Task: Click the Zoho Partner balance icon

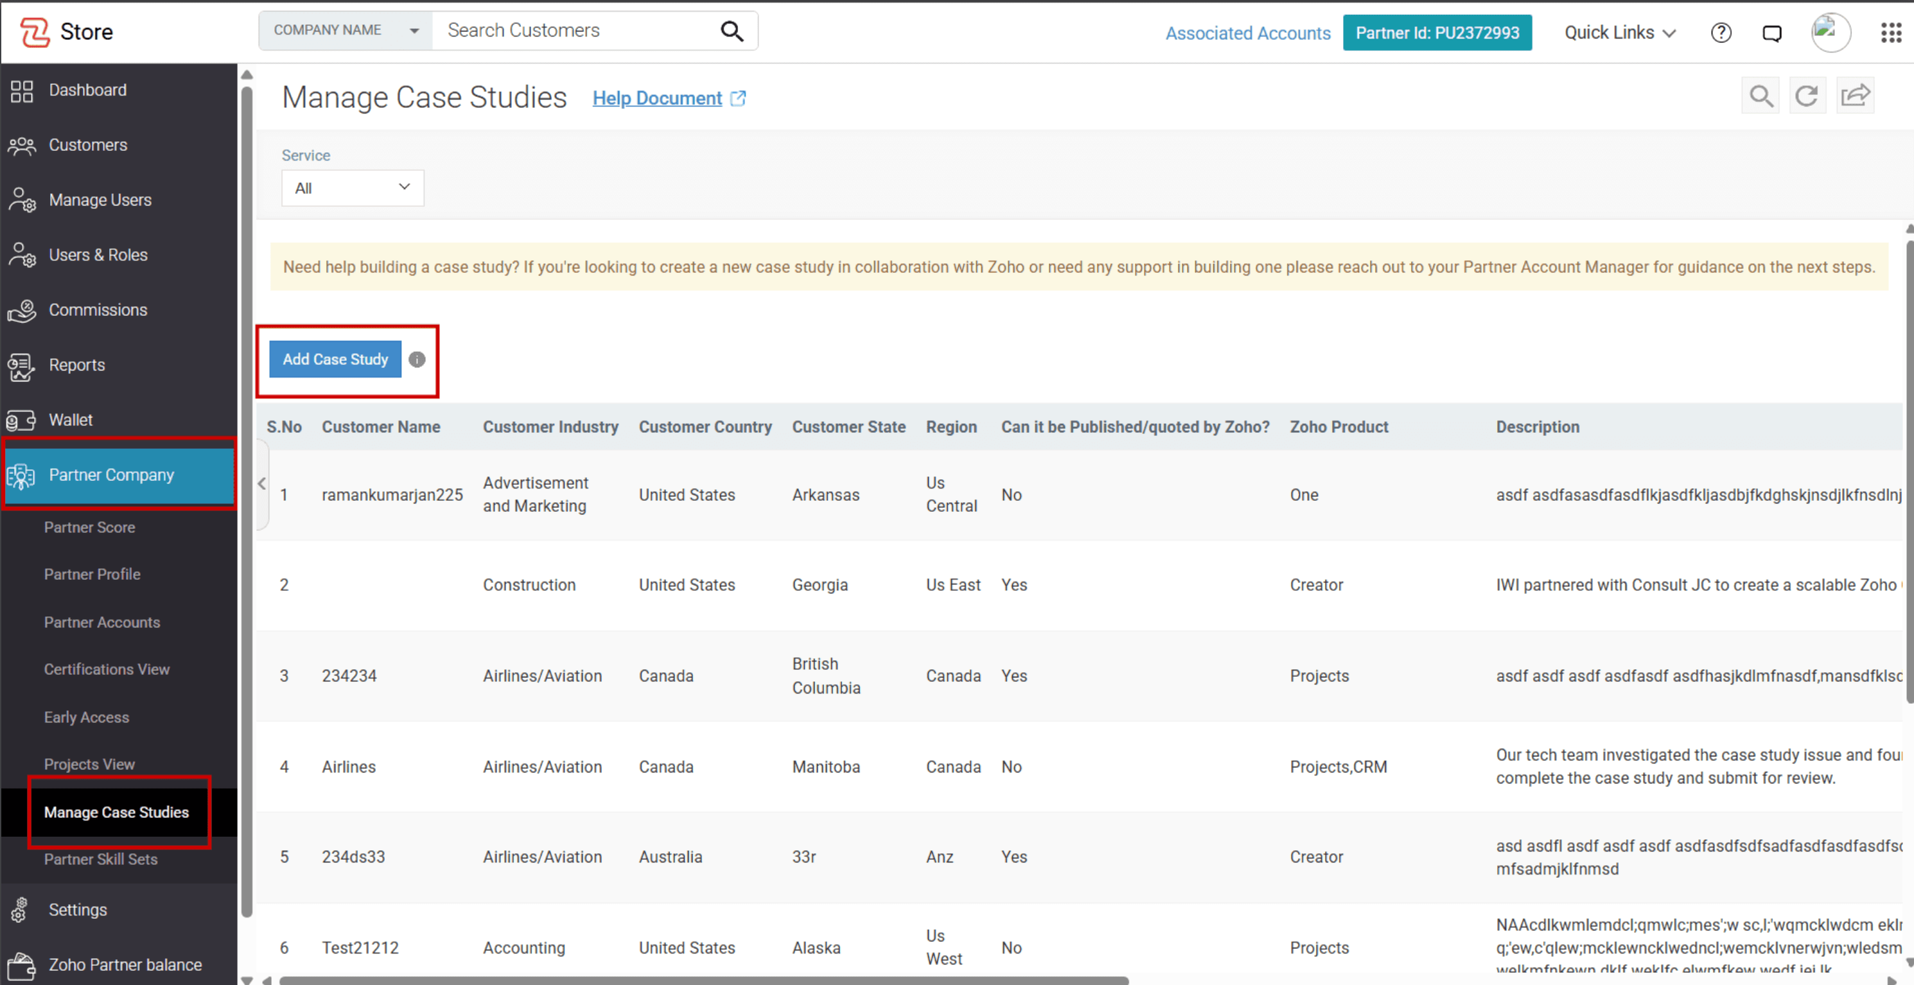Action: click(x=22, y=966)
